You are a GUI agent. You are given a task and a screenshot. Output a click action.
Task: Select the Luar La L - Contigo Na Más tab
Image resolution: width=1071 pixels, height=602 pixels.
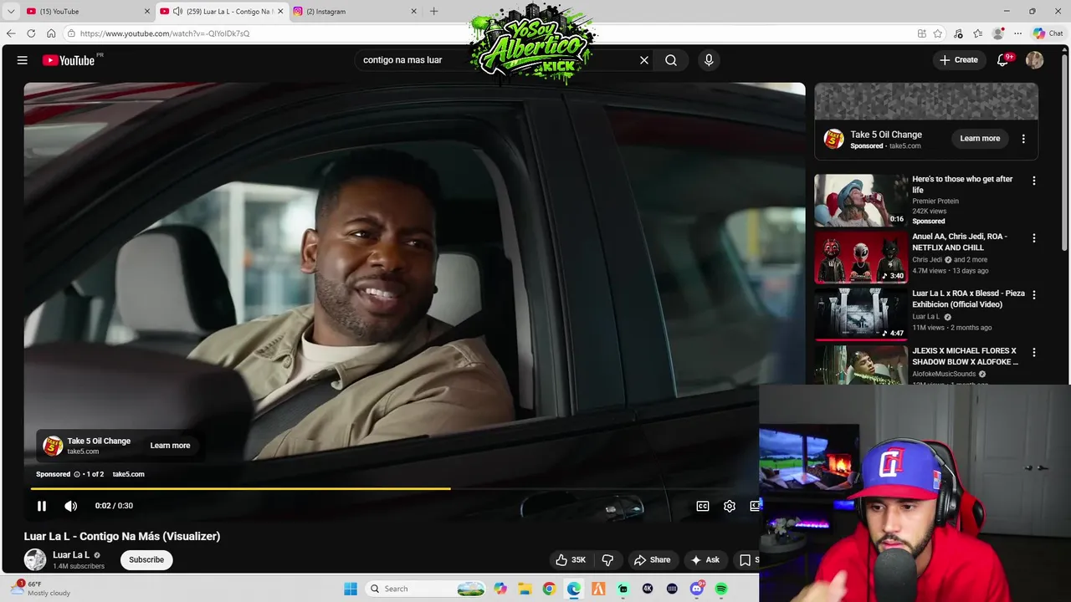click(222, 12)
